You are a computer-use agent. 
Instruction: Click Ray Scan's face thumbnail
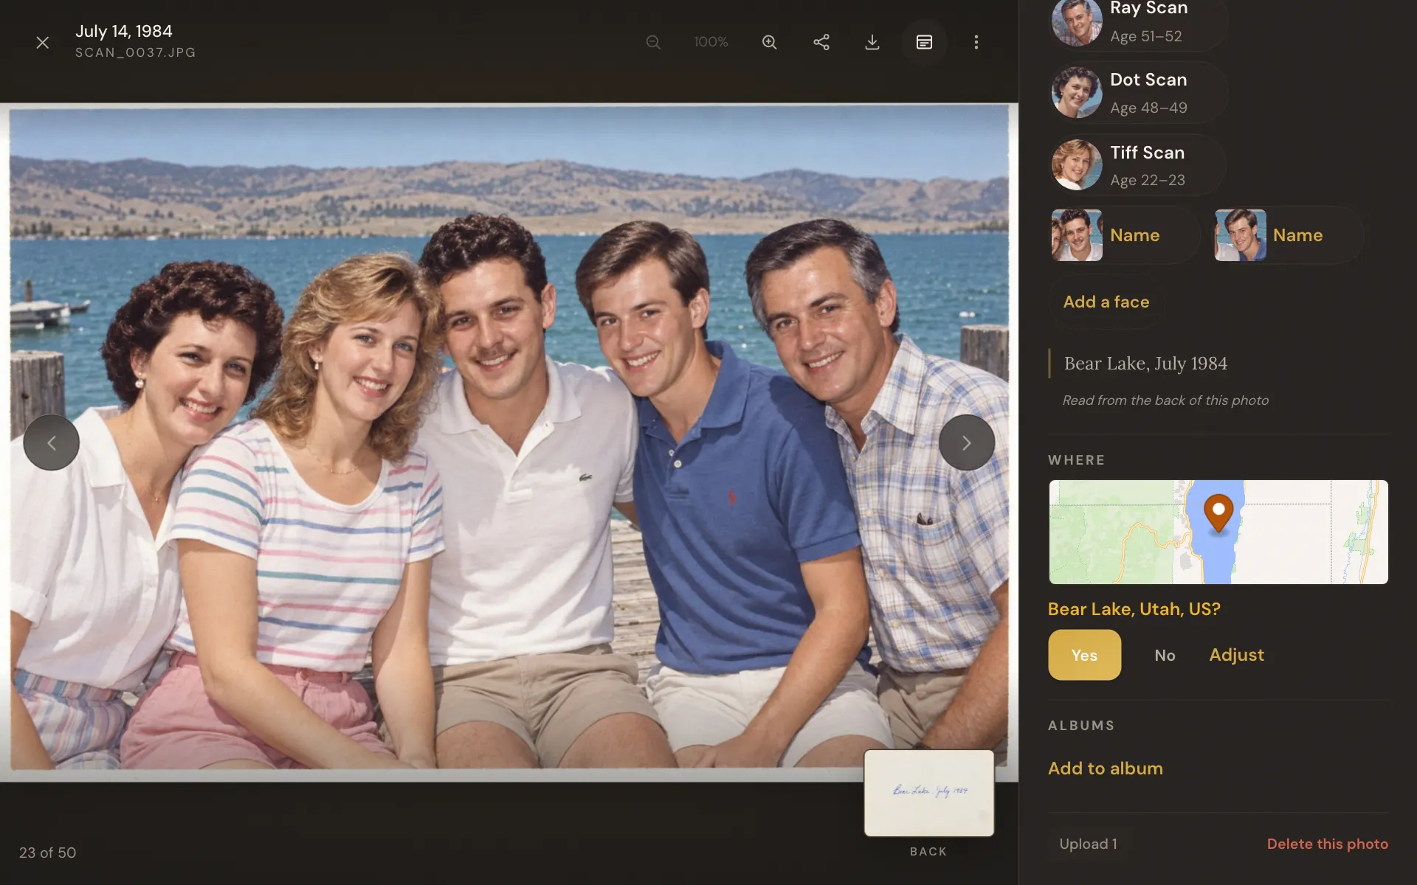tap(1077, 22)
